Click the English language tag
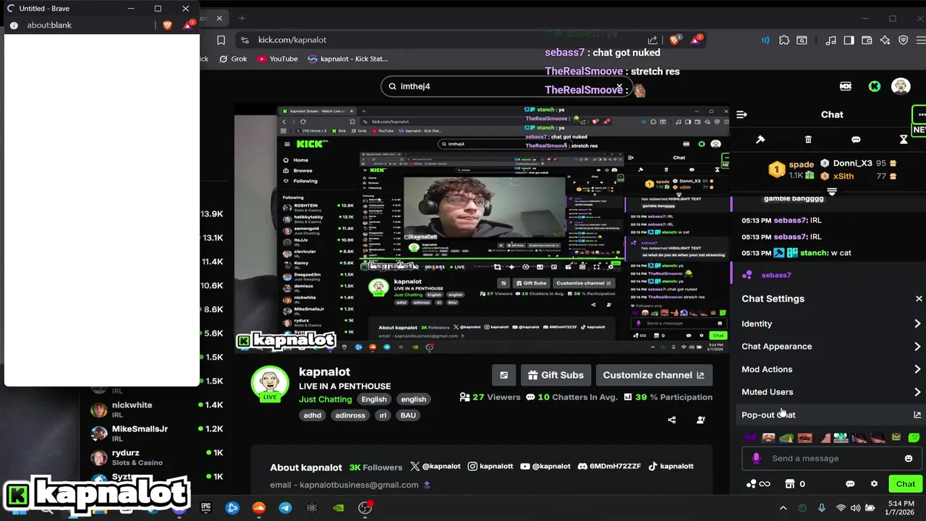This screenshot has width=926, height=521. pyautogui.click(x=374, y=399)
